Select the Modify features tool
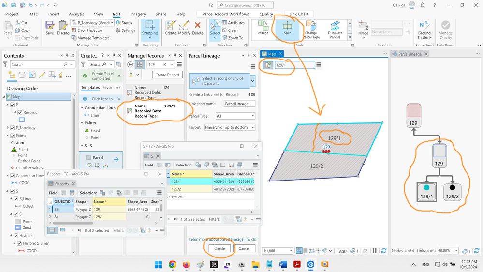Viewport: 483px width, 272px height. tap(184, 28)
